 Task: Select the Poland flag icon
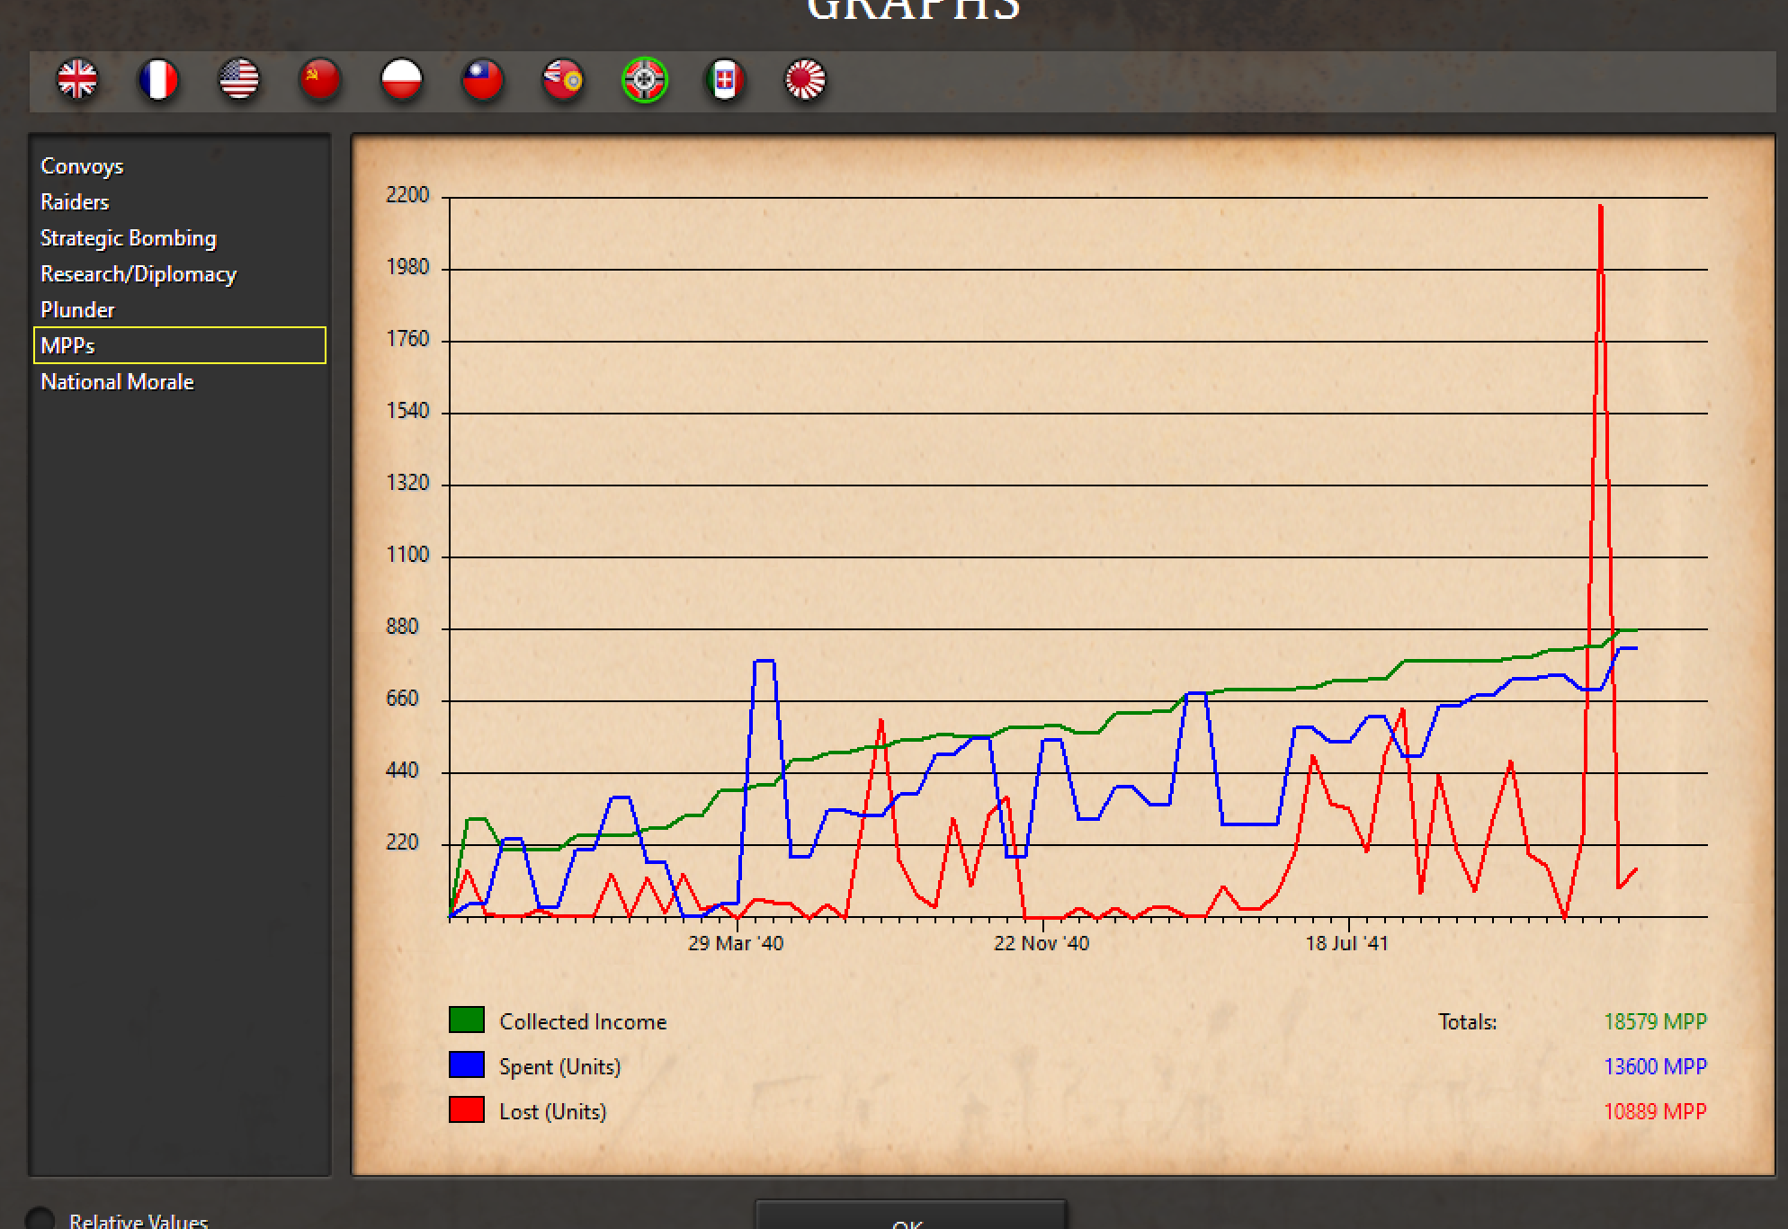[401, 80]
